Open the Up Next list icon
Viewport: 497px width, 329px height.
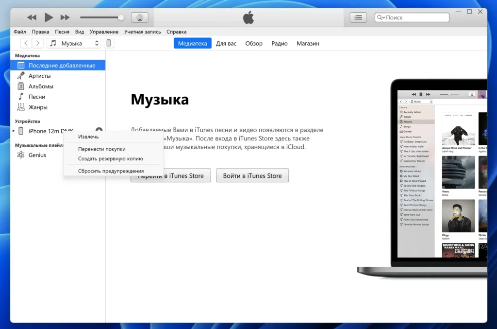358,17
